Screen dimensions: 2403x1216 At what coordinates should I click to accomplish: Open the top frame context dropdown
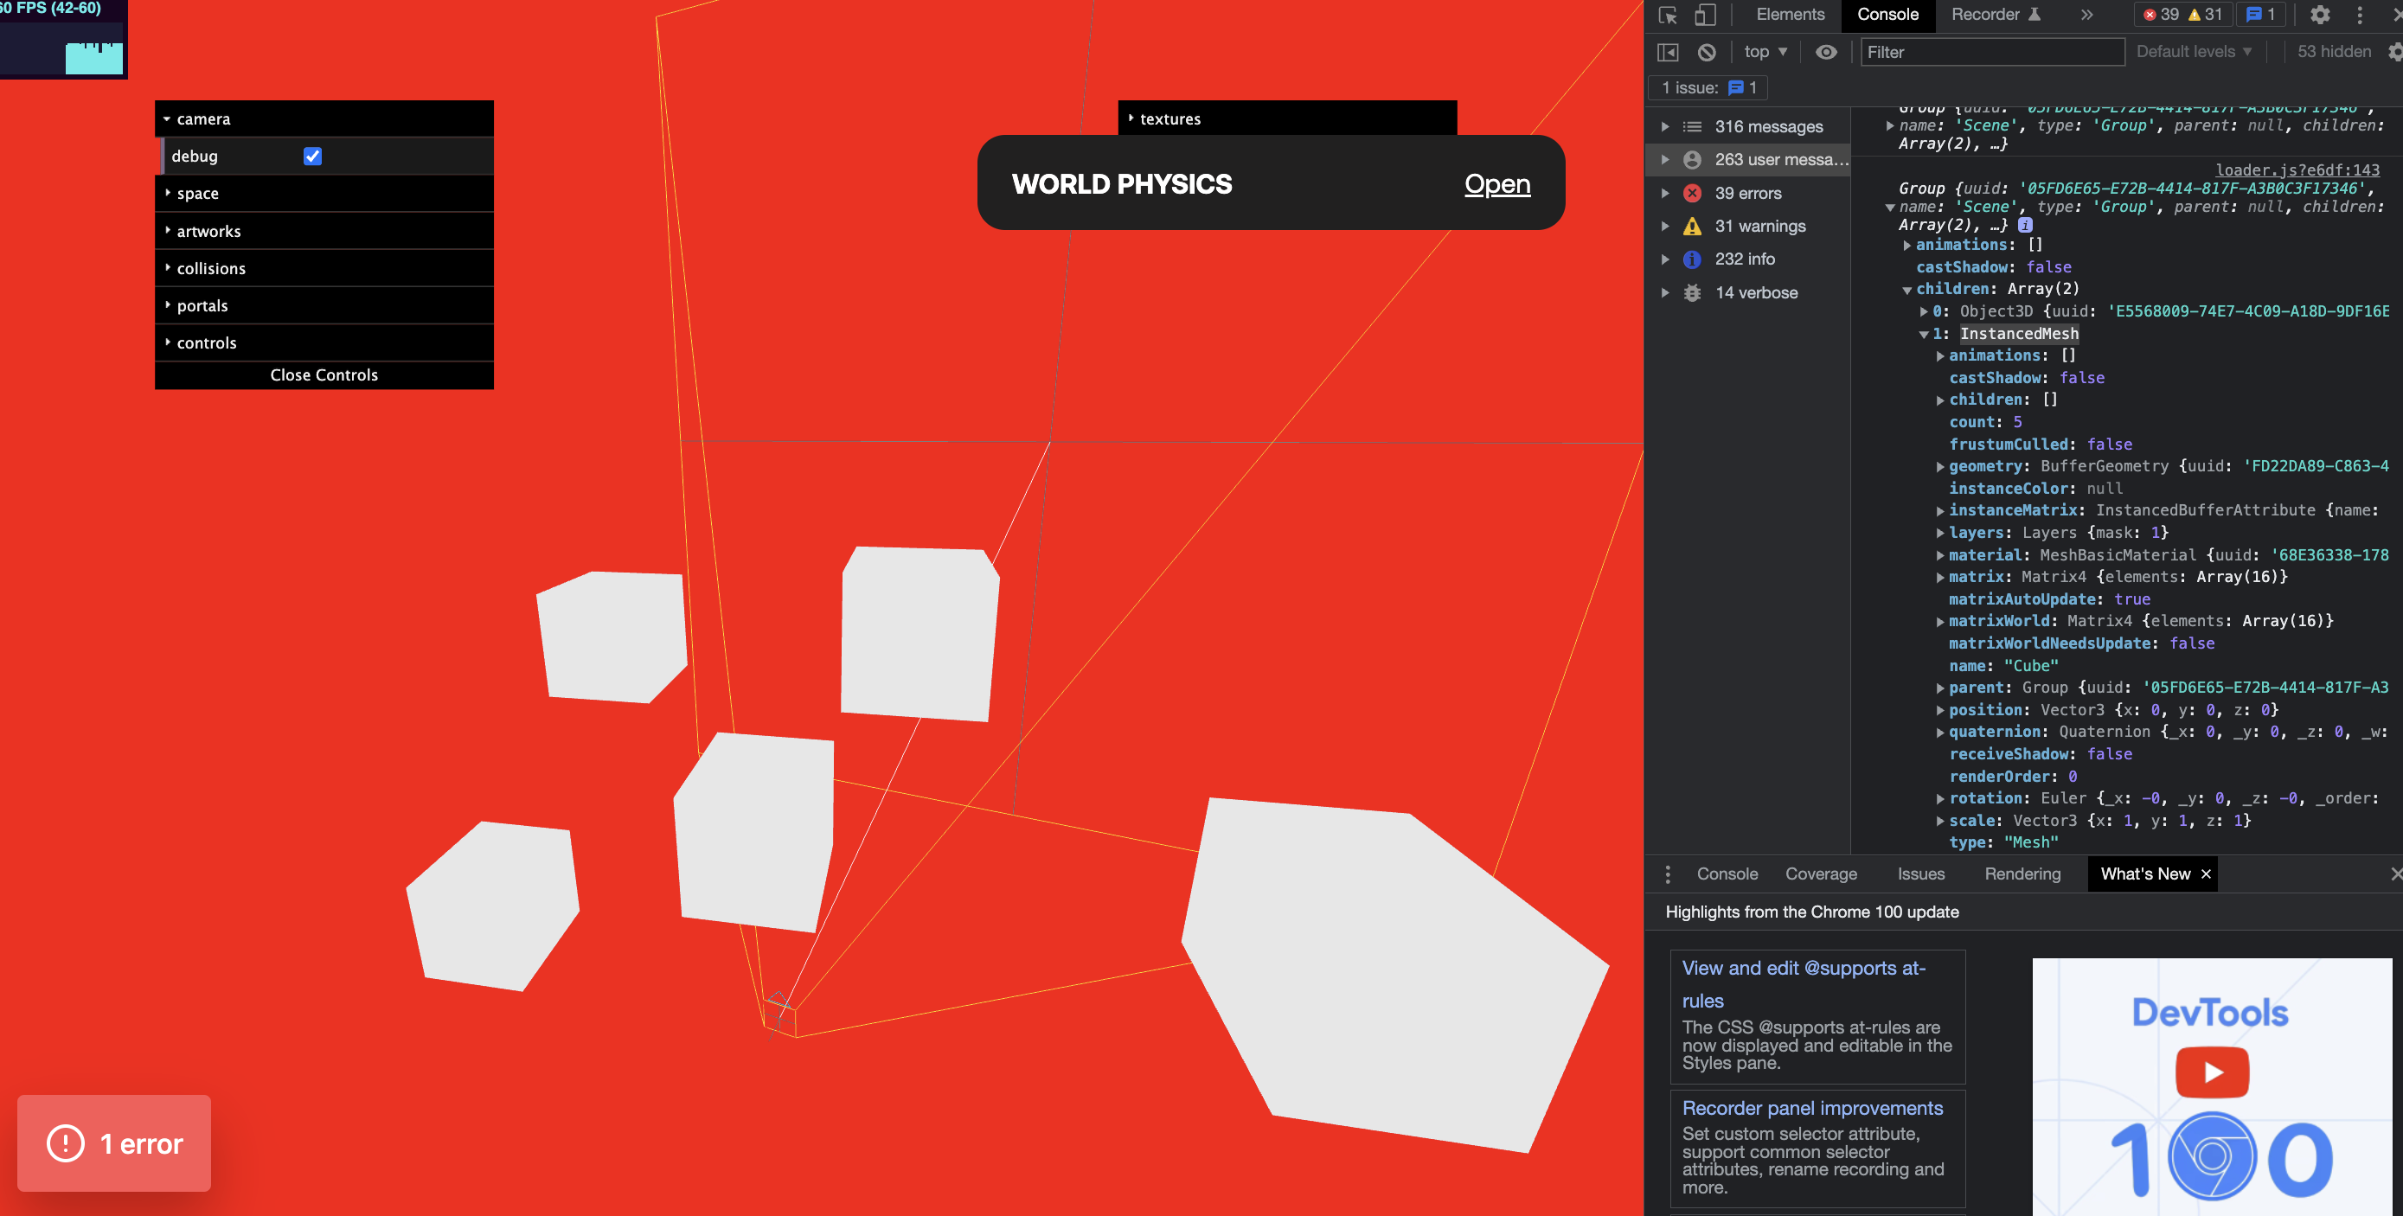(x=1763, y=52)
